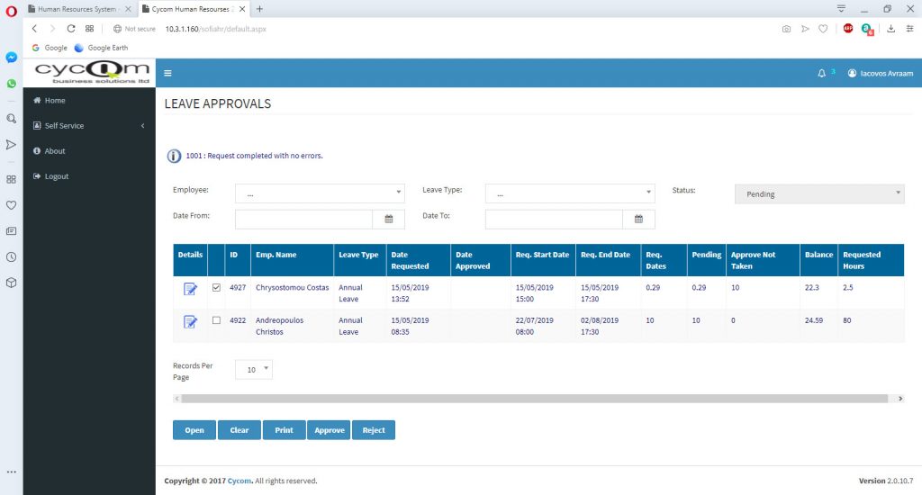Expand the Leave Type dropdown
Screen dimensions: 922x495
[570, 193]
